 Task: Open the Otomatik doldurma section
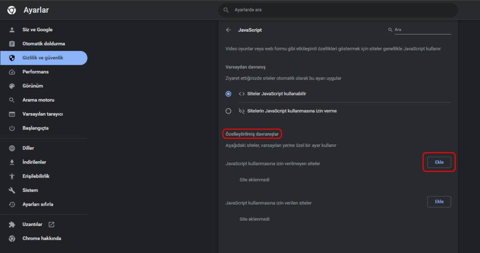[x=44, y=43]
